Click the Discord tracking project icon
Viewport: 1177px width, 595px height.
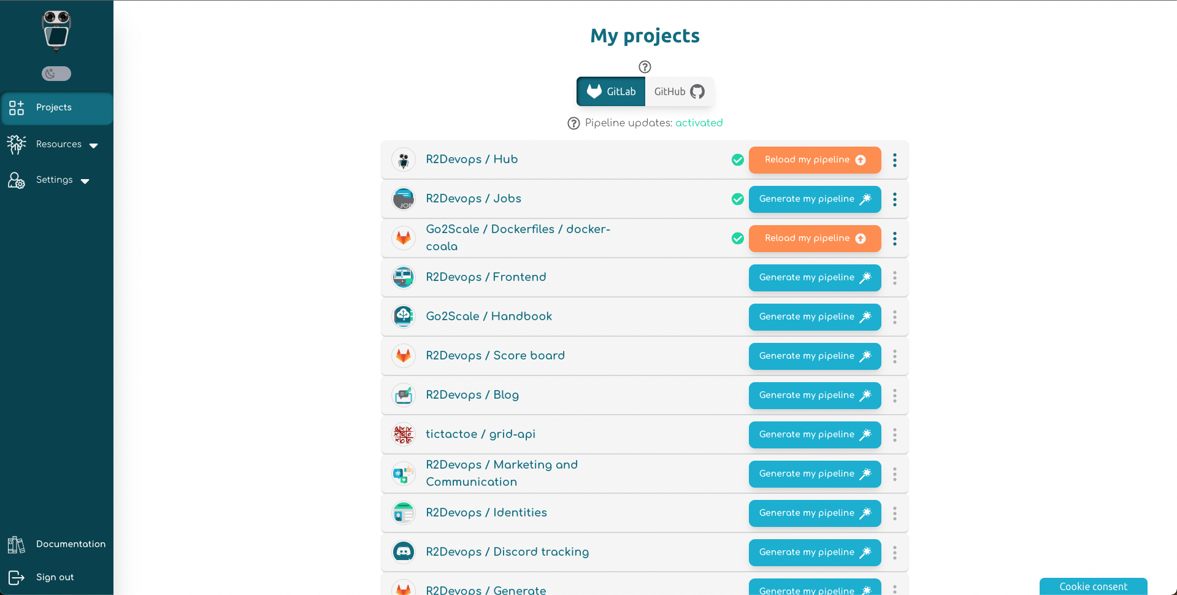click(x=403, y=552)
